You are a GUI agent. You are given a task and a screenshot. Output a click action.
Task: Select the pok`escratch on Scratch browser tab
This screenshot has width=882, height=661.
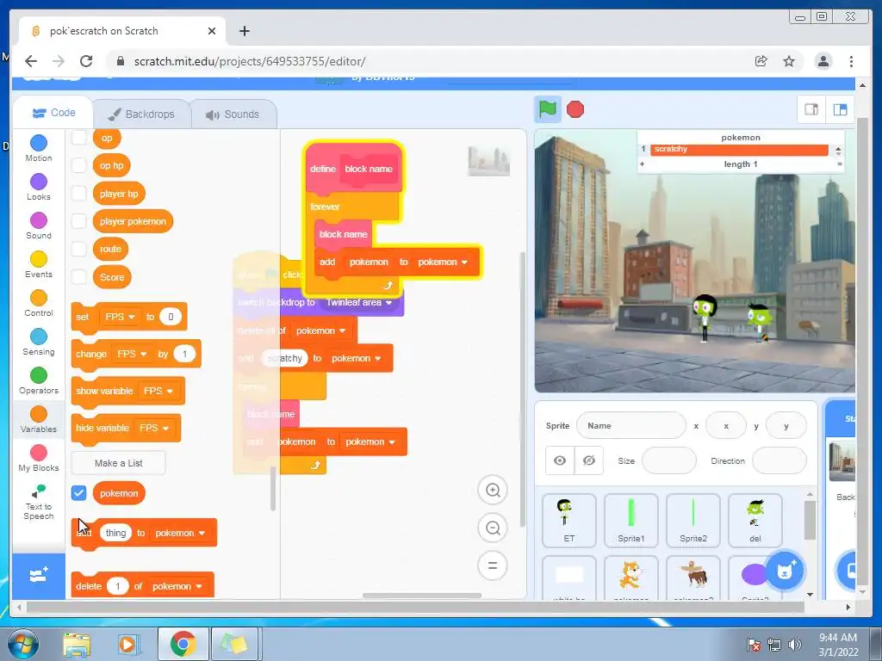tap(122, 31)
